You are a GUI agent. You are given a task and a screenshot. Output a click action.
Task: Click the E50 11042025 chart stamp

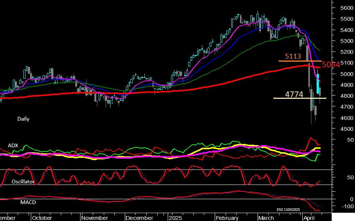(288, 210)
